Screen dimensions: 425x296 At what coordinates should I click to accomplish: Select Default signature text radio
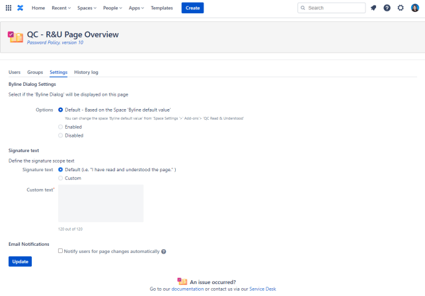[x=60, y=170]
